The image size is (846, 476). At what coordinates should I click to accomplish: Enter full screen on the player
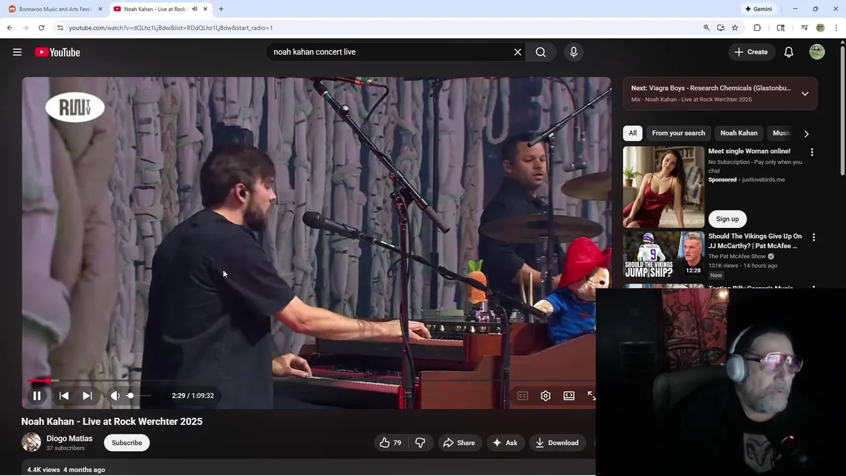coord(591,395)
